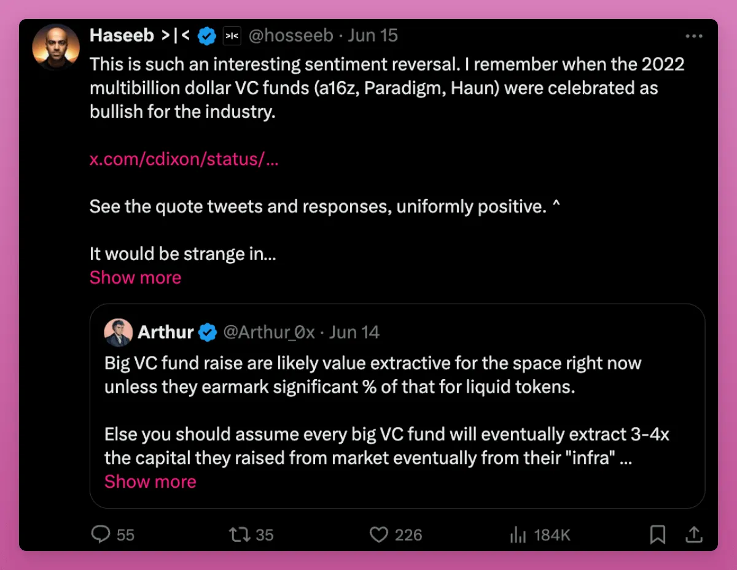This screenshot has width=737, height=570.
Task: Open view analytics bar chart icon
Action: click(x=518, y=535)
